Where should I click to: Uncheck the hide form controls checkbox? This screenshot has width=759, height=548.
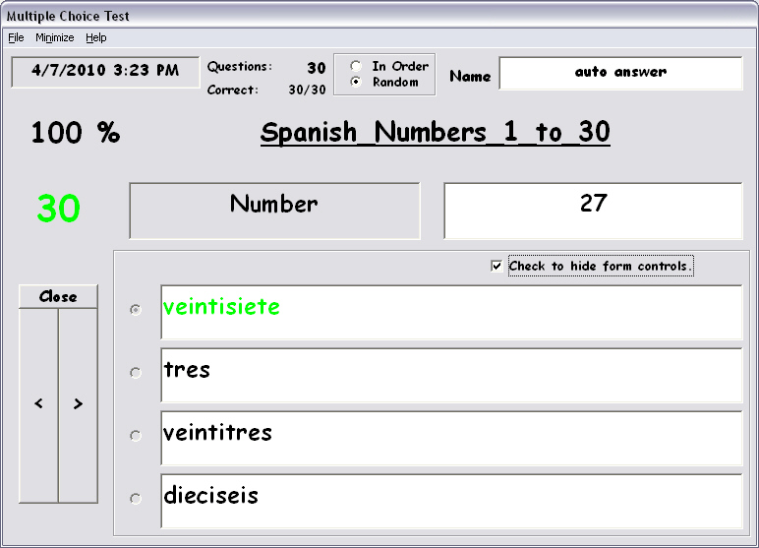click(496, 266)
